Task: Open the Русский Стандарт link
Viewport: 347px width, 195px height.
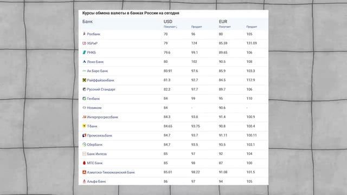Action: tap(101, 89)
